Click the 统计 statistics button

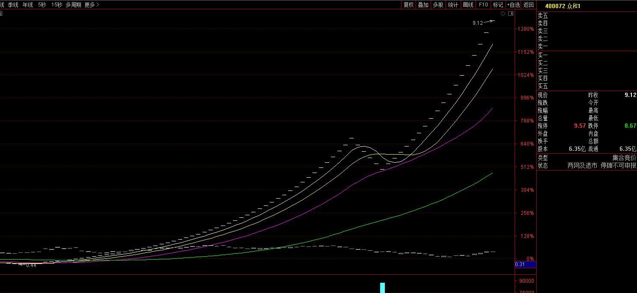click(453, 5)
